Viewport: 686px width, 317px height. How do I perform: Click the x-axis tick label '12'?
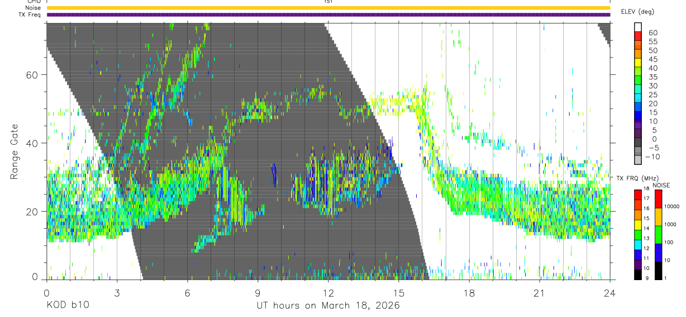click(x=328, y=293)
